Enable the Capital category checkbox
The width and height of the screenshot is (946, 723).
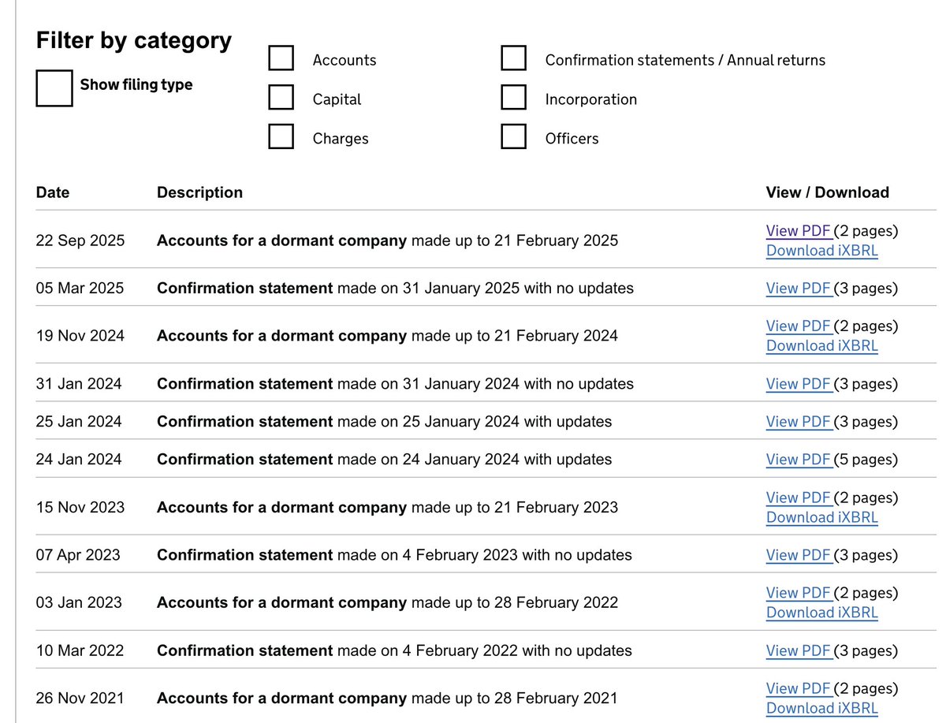pyautogui.click(x=281, y=98)
